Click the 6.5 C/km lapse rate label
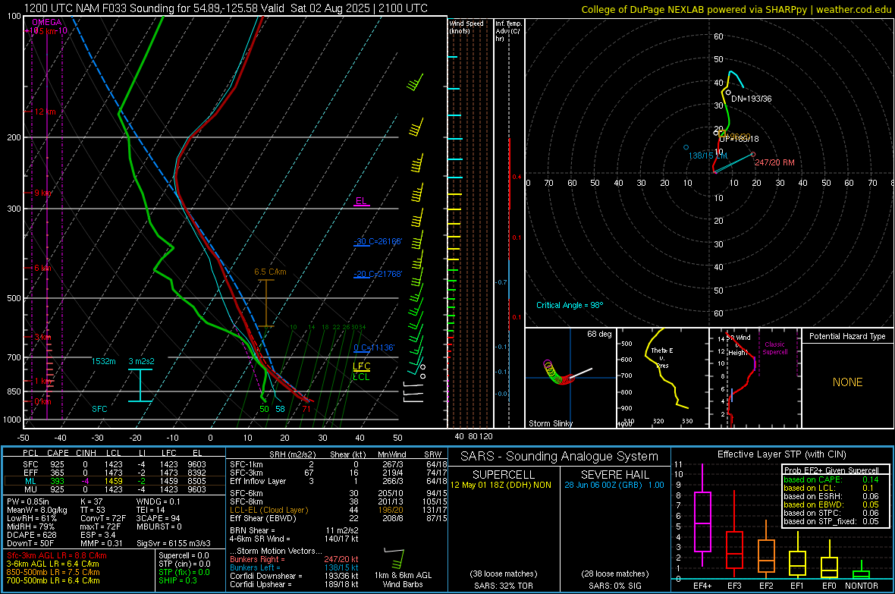 (270, 272)
